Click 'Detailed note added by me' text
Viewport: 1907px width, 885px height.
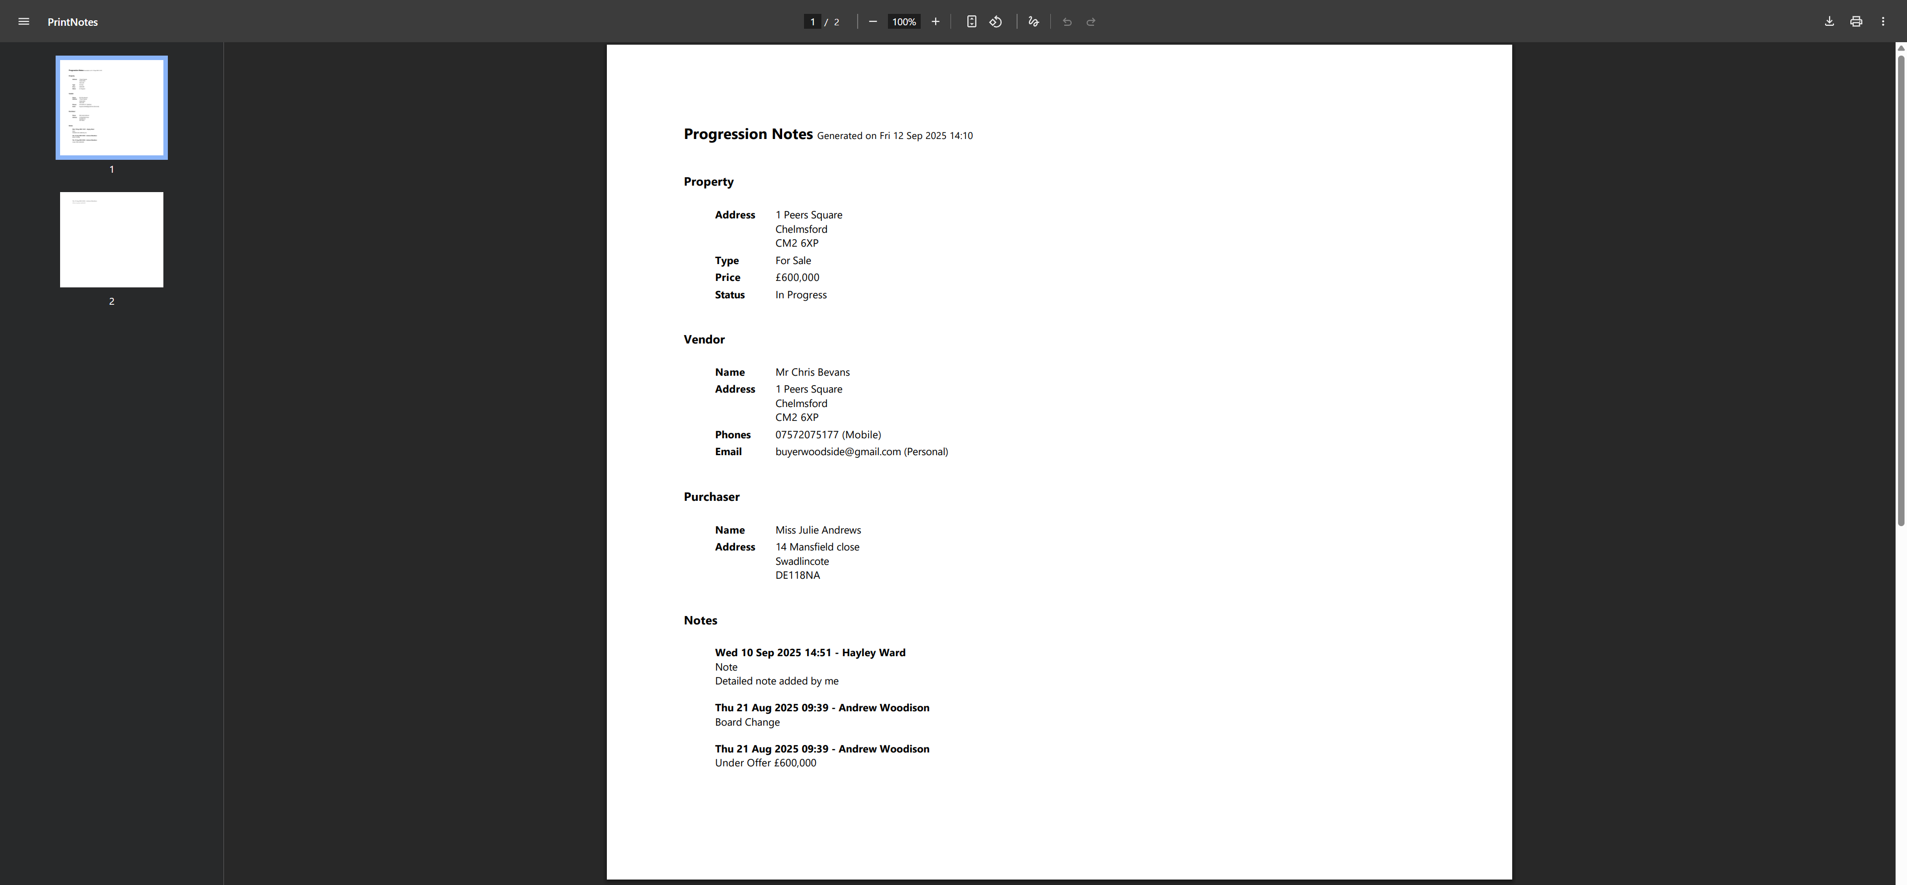(x=777, y=681)
